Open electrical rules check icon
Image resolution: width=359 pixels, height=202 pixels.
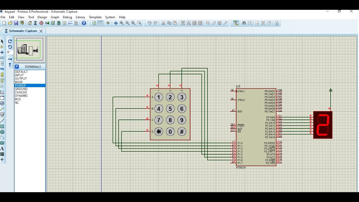(277, 23)
